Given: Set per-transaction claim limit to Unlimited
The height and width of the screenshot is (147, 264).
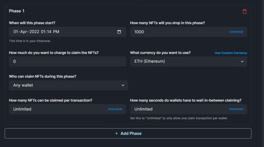Looking at the screenshot, I should point(115,109).
